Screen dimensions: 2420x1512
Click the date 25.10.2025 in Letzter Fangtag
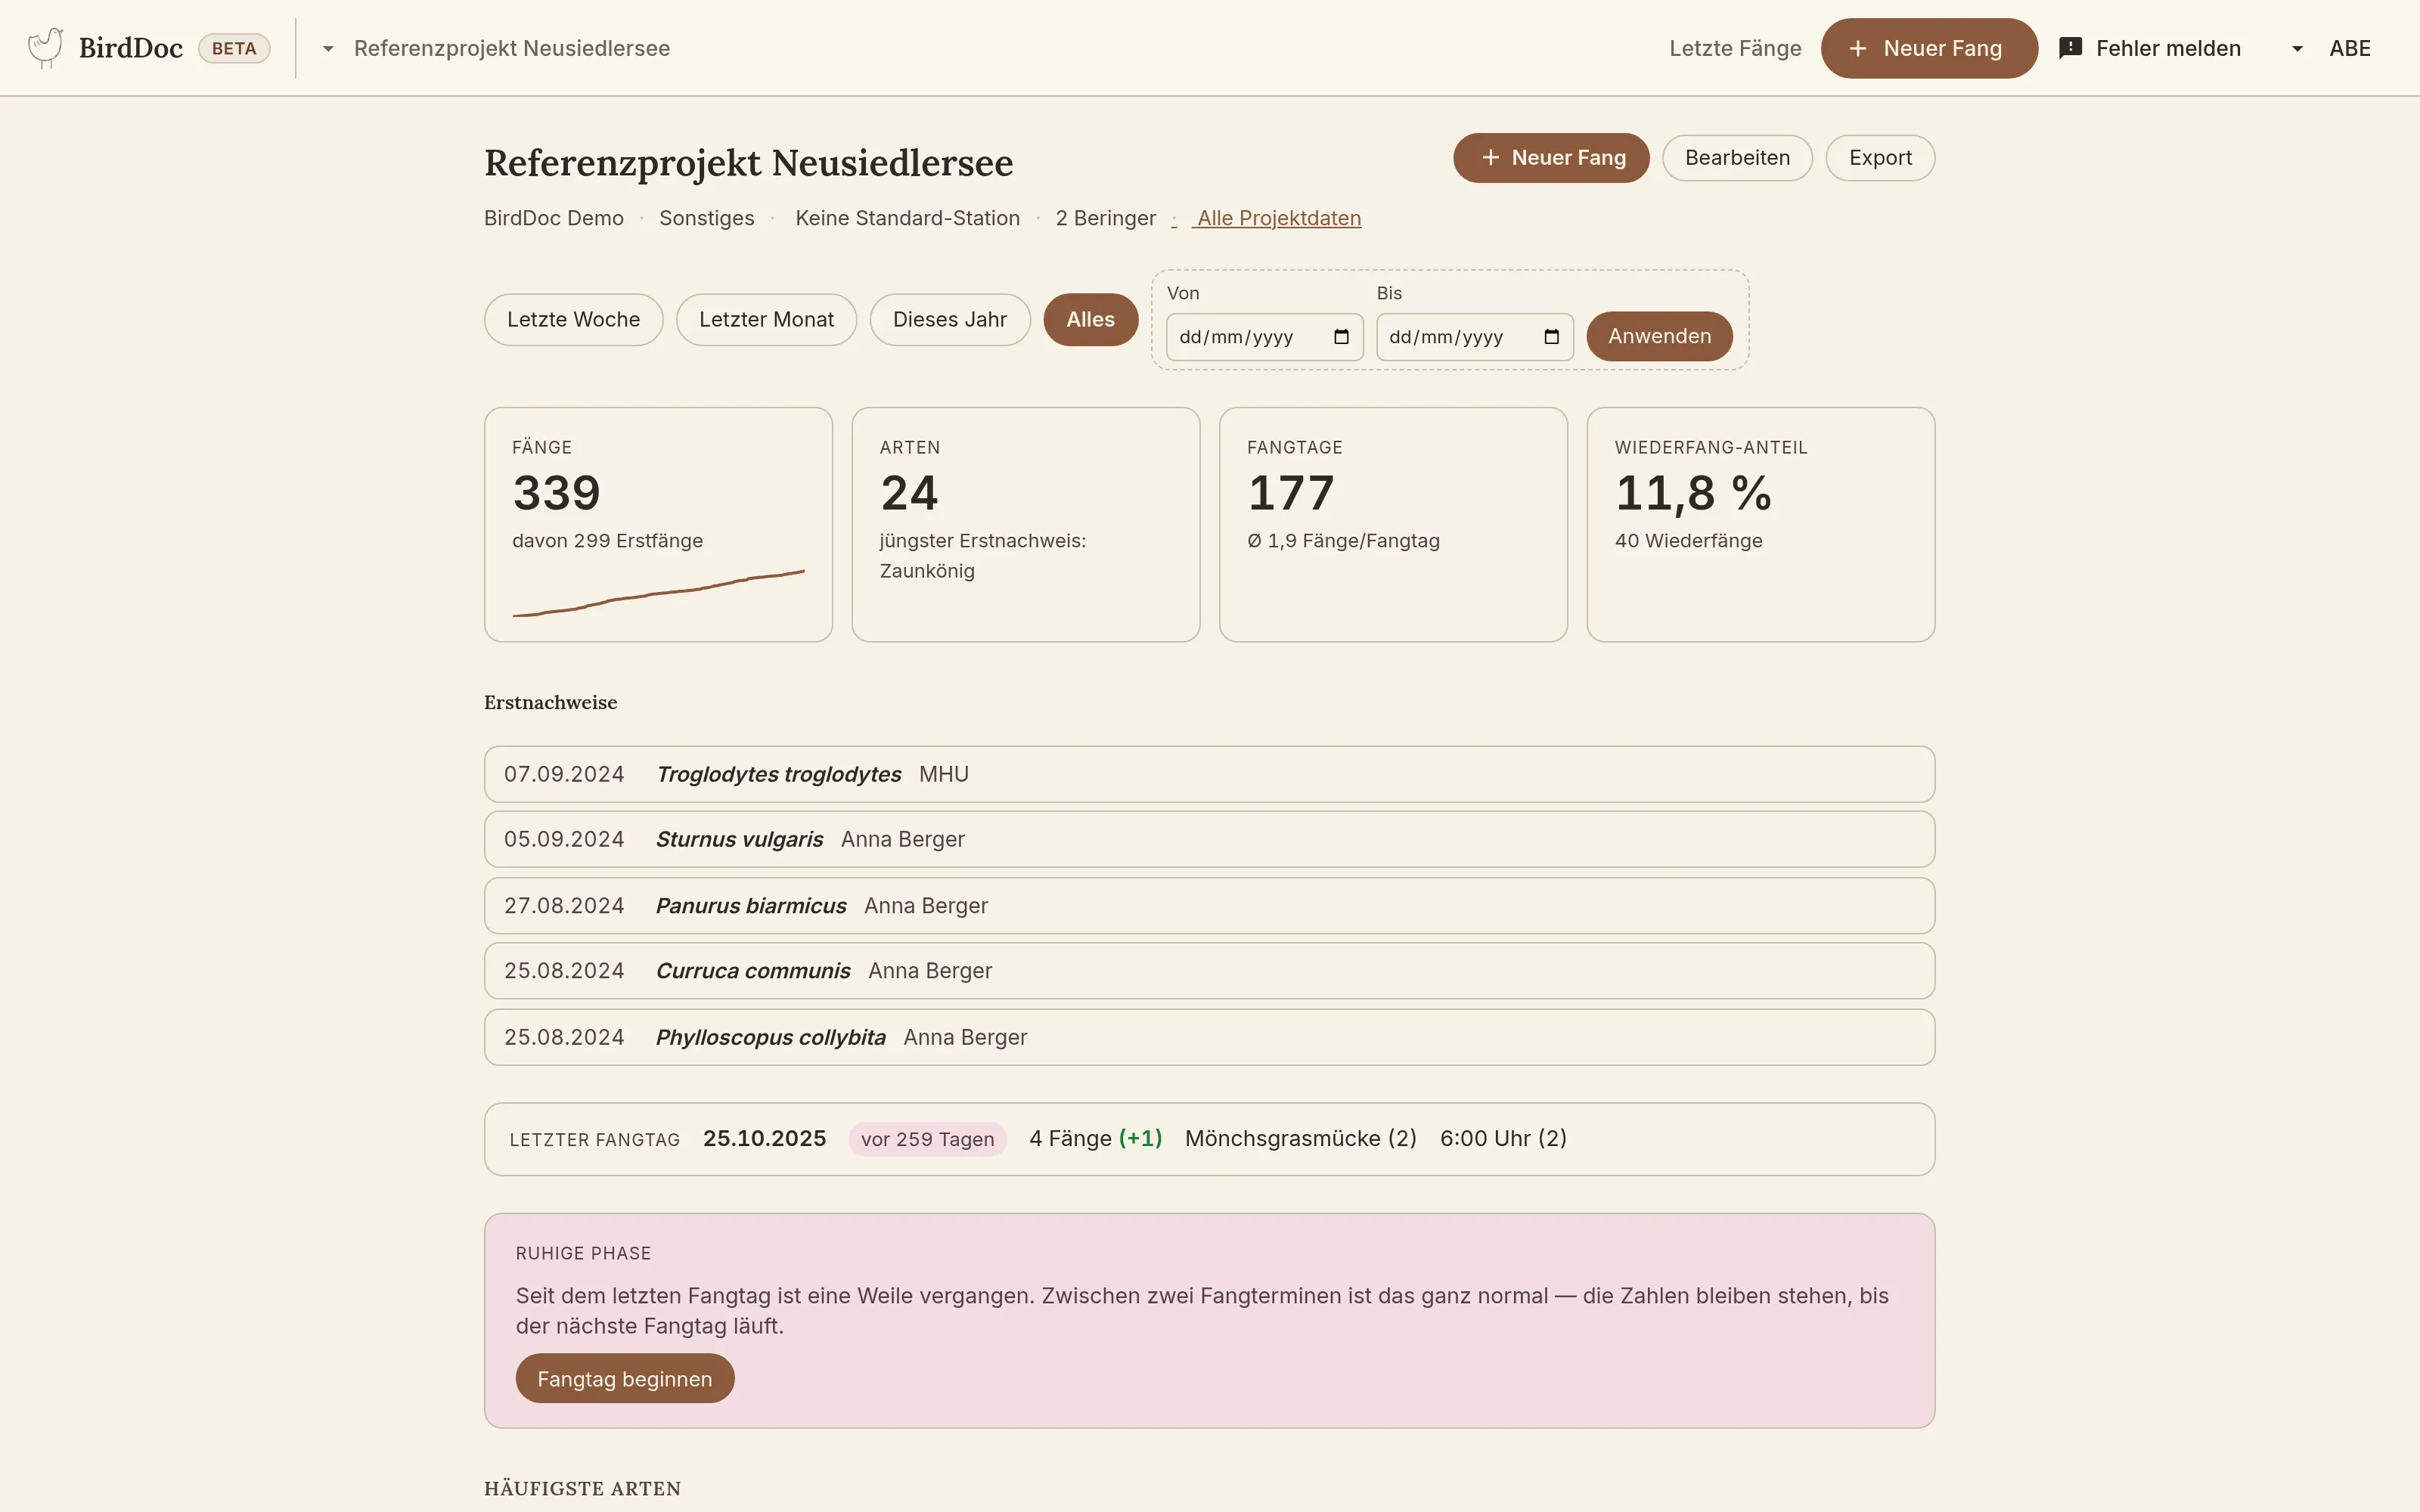coord(764,1139)
